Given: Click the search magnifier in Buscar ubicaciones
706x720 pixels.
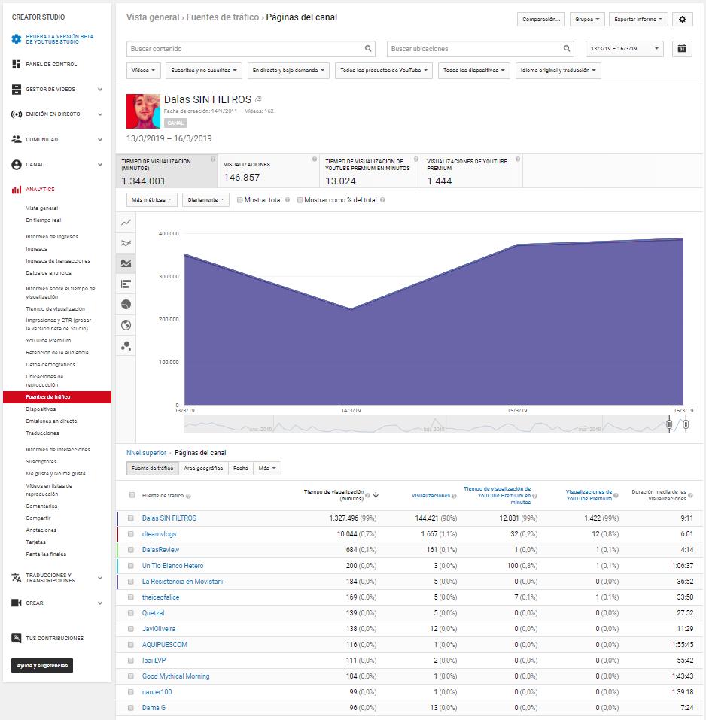Looking at the screenshot, I should (x=567, y=49).
